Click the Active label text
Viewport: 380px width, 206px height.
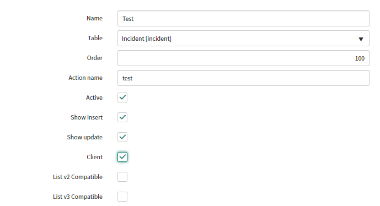pos(94,98)
